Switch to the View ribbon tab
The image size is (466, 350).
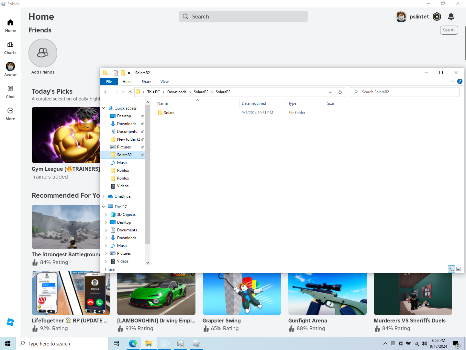pyautogui.click(x=164, y=82)
